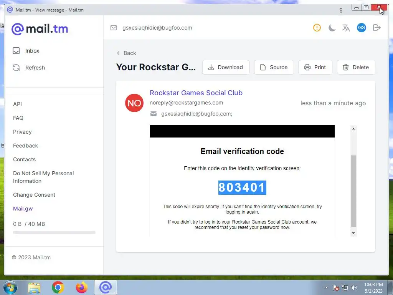Open the Inbox folder
The image size is (393, 295).
click(x=26, y=51)
